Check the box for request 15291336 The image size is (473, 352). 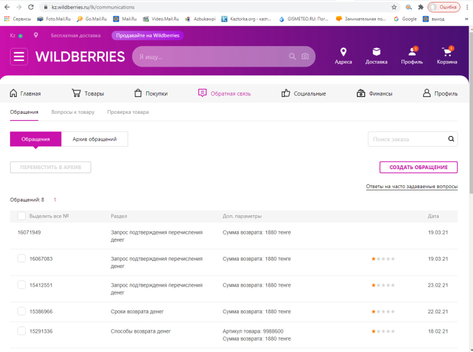coord(21,331)
